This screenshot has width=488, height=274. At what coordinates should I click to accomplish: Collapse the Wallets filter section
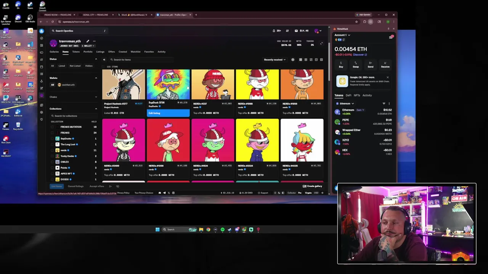[96, 78]
